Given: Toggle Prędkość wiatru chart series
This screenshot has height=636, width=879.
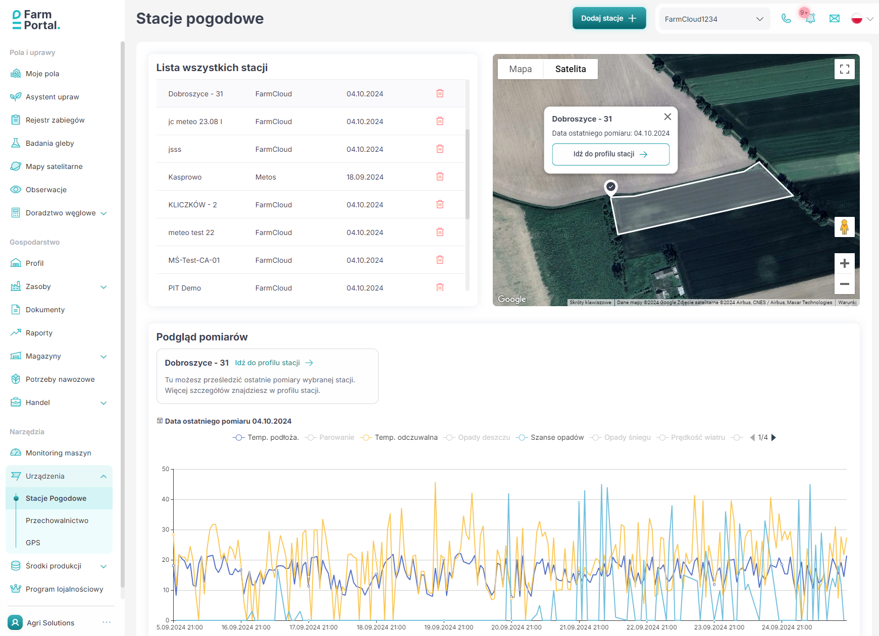Looking at the screenshot, I should [691, 437].
